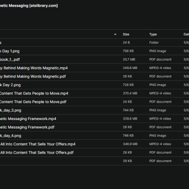Select the file ending in Day 1.png

coord(10,51)
